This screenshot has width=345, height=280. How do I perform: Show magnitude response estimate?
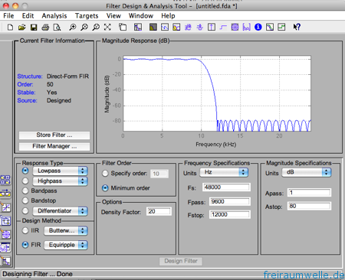pyautogui.click(x=270, y=27)
